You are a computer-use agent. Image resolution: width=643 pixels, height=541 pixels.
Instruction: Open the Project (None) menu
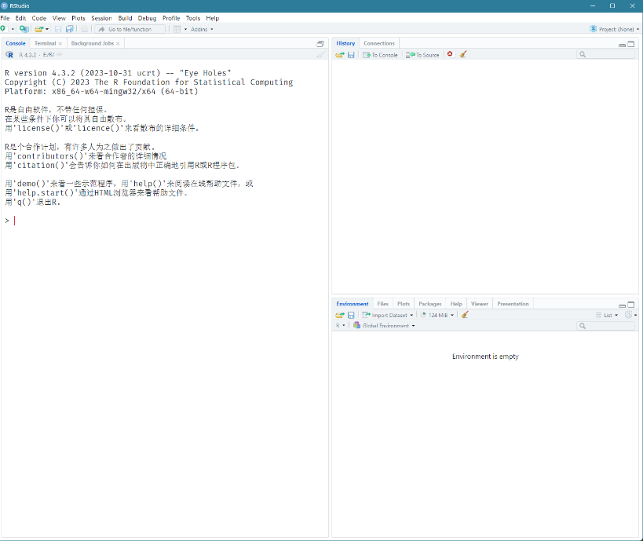tap(614, 29)
